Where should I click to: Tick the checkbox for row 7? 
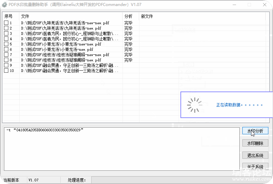click(x=6, y=54)
